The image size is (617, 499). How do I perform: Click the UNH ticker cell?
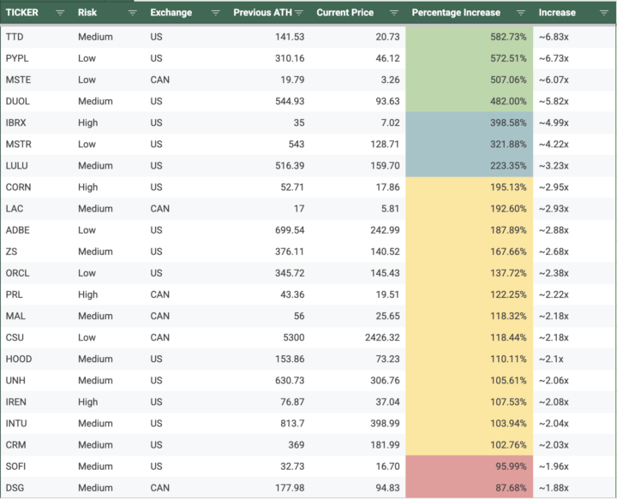pyautogui.click(x=37, y=381)
